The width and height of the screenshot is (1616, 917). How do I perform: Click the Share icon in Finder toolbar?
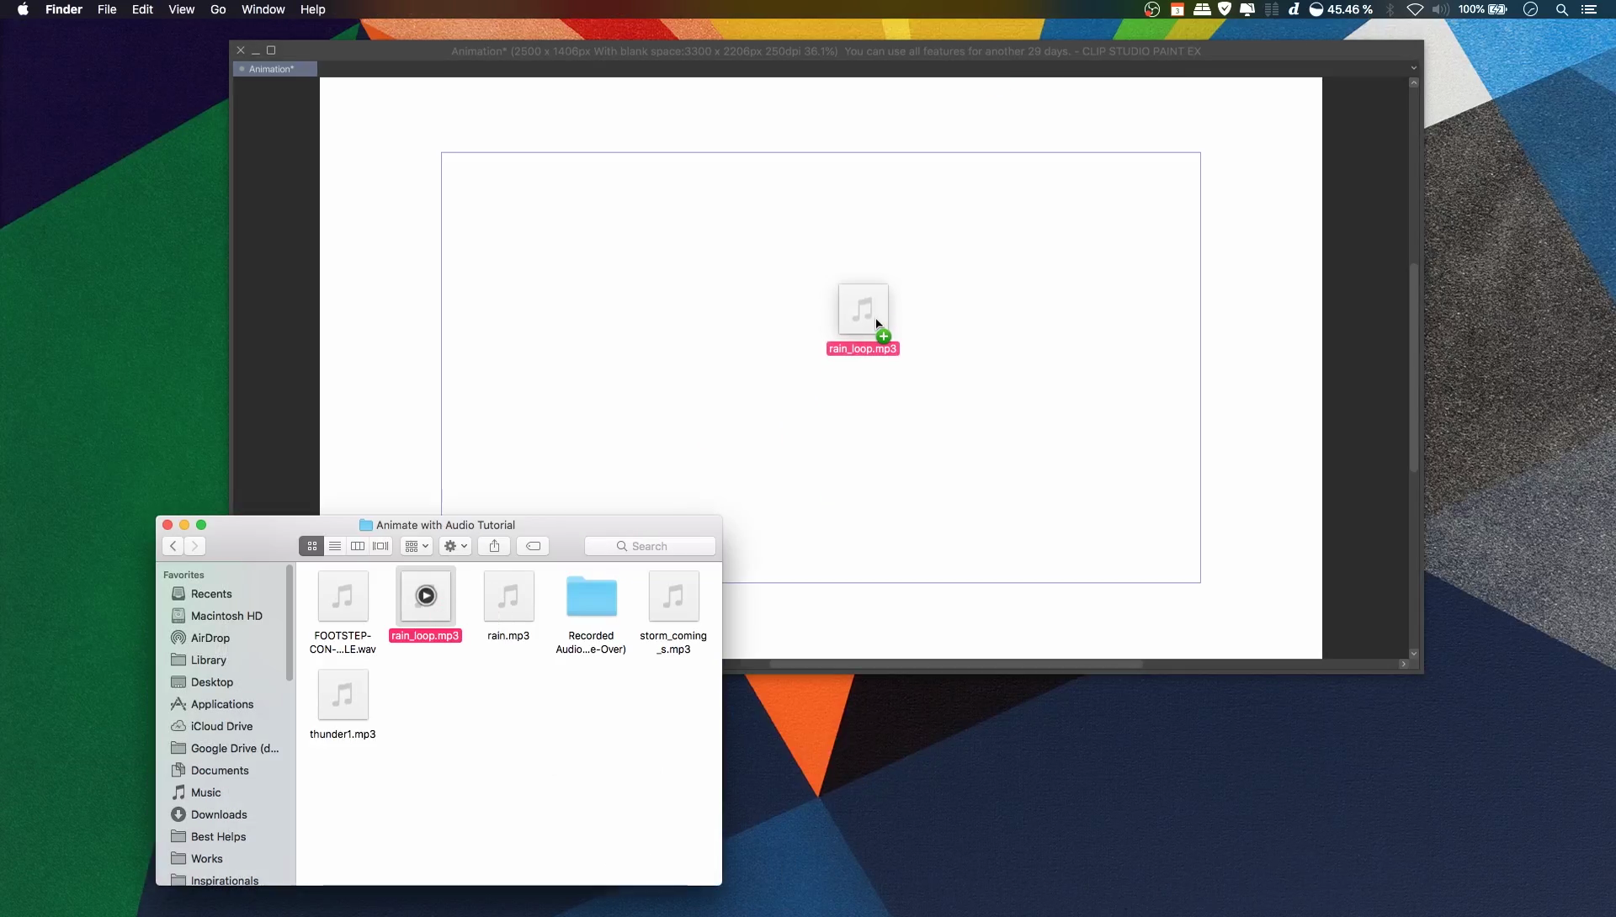coord(494,546)
